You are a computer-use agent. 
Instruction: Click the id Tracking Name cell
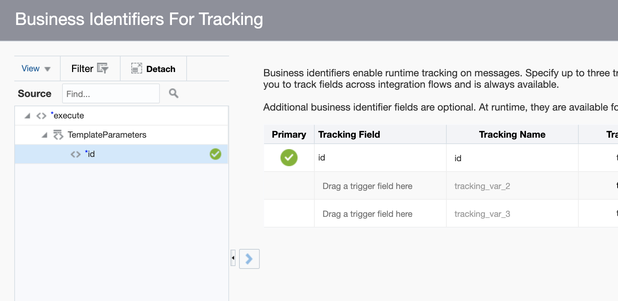(x=512, y=158)
